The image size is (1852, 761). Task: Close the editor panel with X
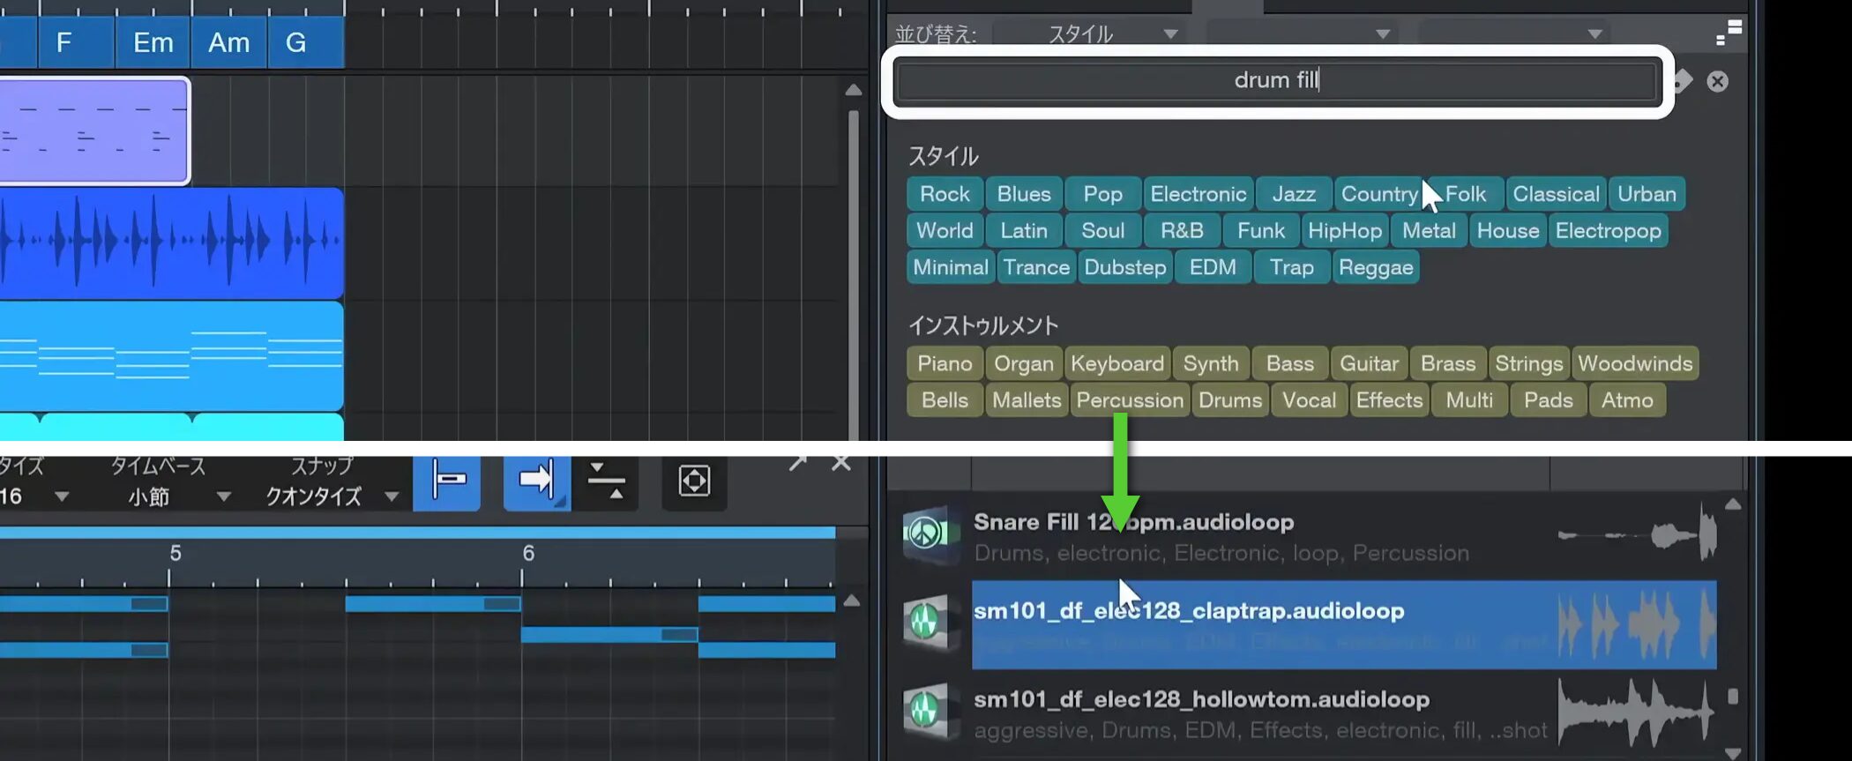click(x=841, y=463)
